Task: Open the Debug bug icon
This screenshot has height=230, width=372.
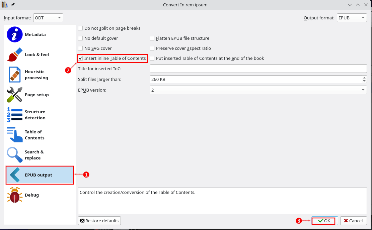Action: click(x=14, y=195)
